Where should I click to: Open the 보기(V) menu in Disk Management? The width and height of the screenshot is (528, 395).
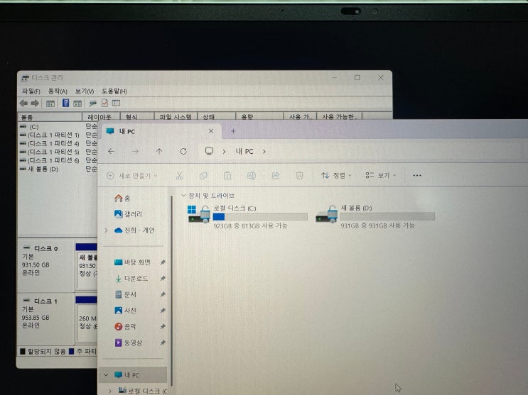84,91
